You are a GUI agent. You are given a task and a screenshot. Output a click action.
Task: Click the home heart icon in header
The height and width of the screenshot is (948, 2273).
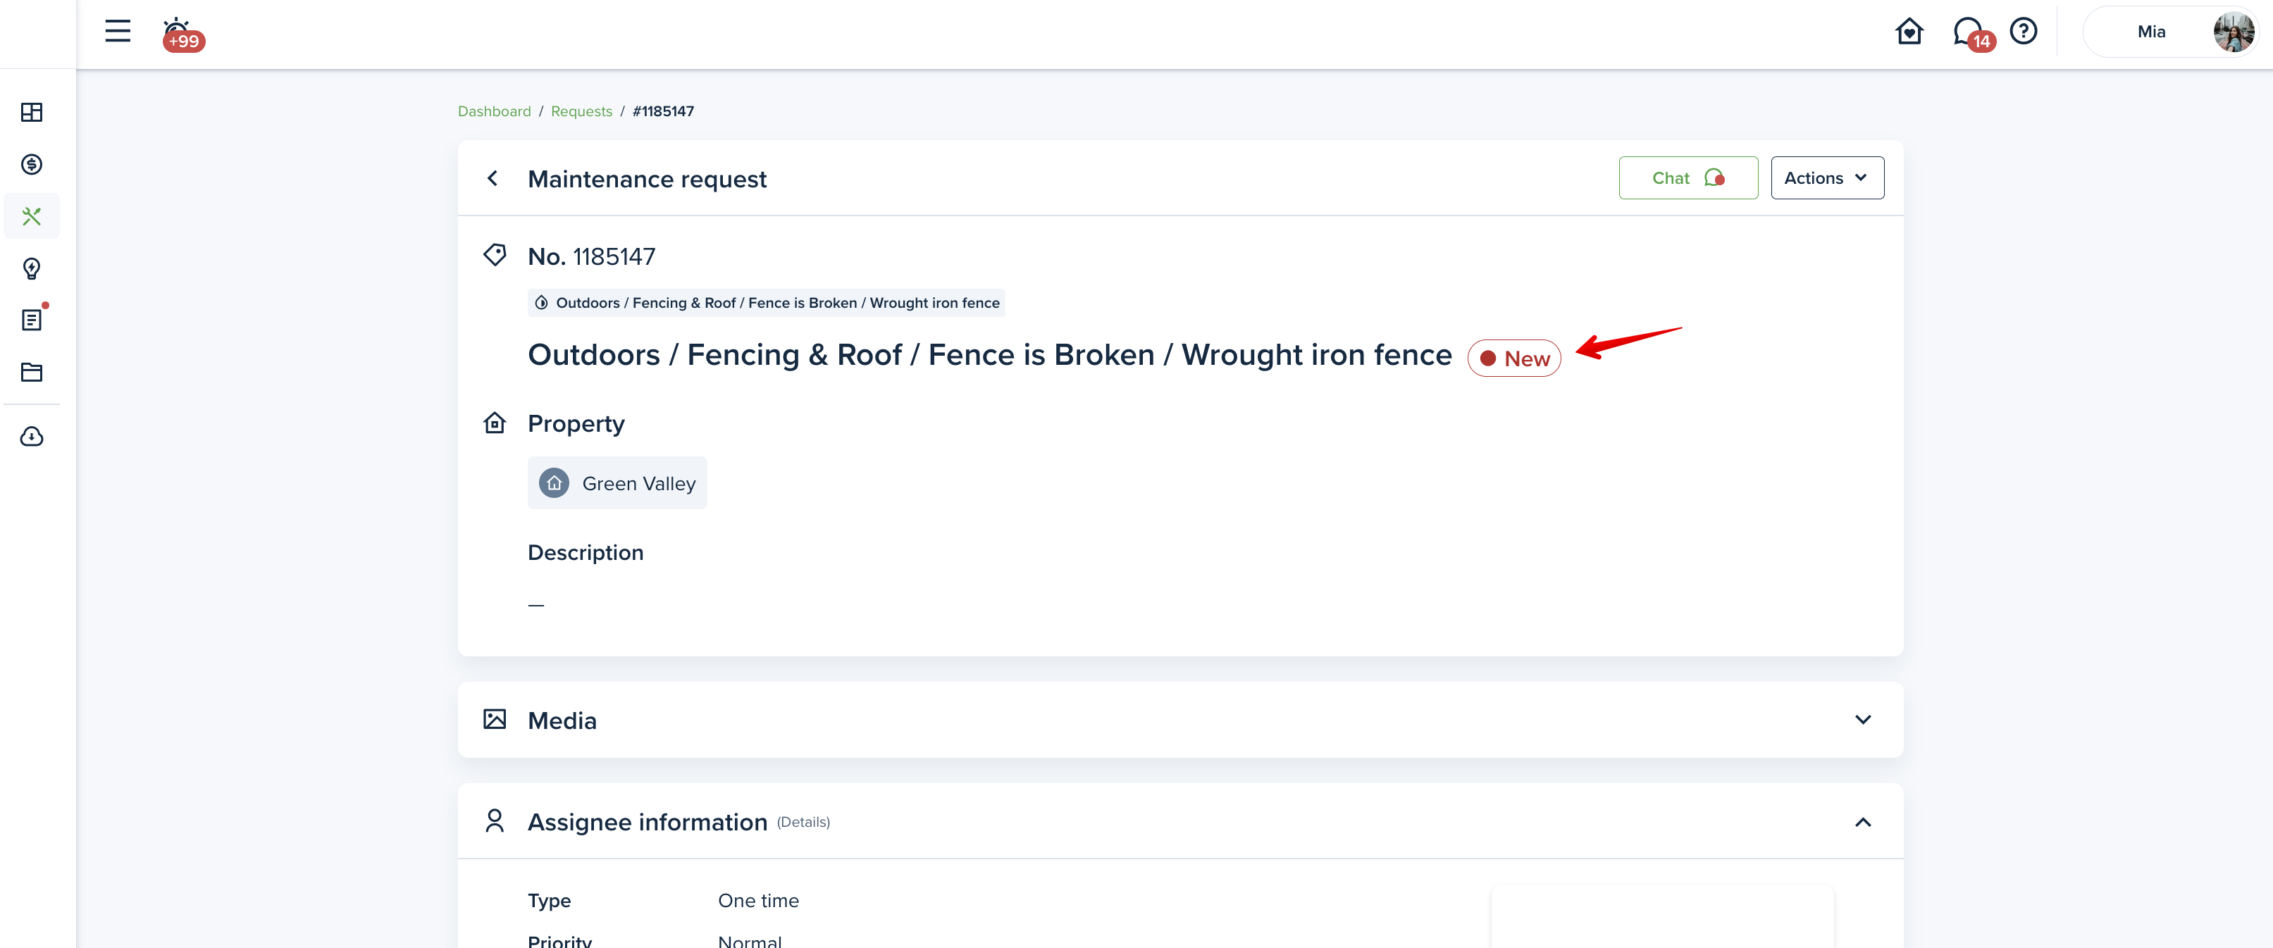tap(1909, 32)
